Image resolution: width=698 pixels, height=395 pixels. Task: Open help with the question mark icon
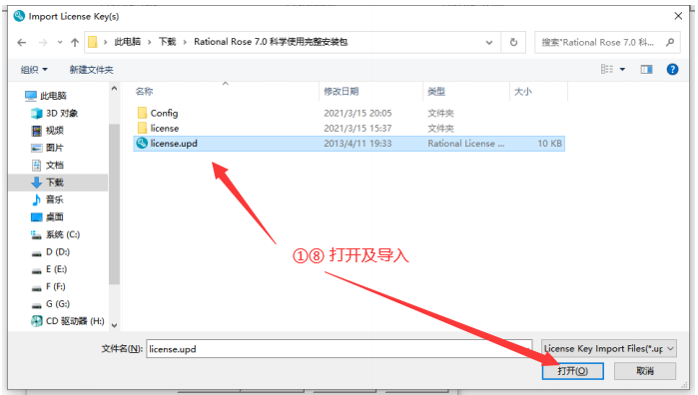672,70
